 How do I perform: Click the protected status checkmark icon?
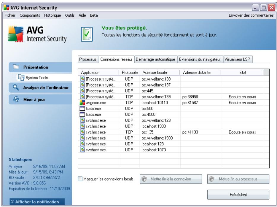click(x=87, y=34)
